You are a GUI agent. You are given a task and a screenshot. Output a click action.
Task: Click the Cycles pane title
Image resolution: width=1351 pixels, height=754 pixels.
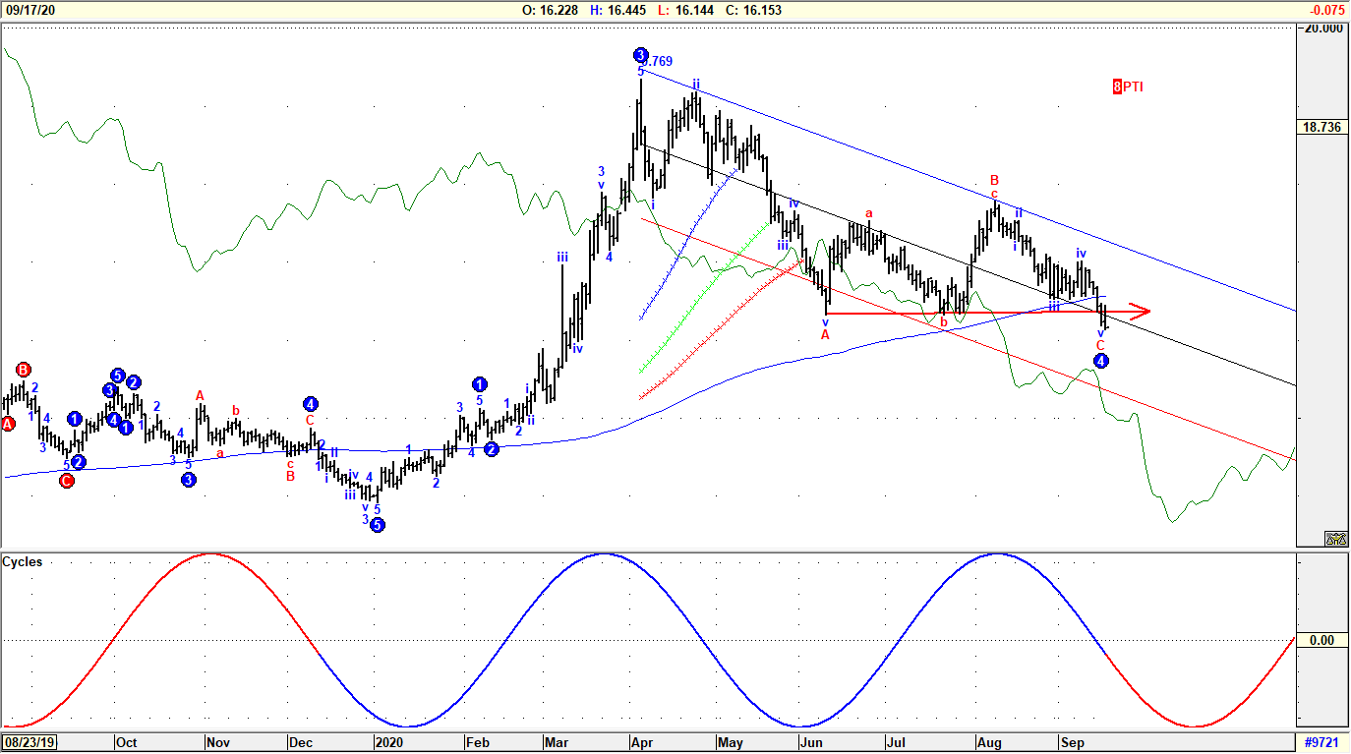[x=23, y=561]
